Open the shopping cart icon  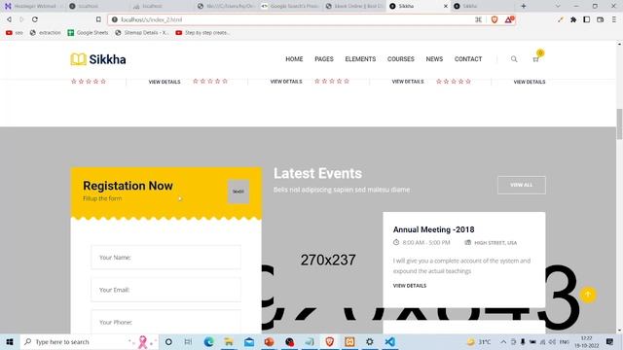[x=535, y=59]
